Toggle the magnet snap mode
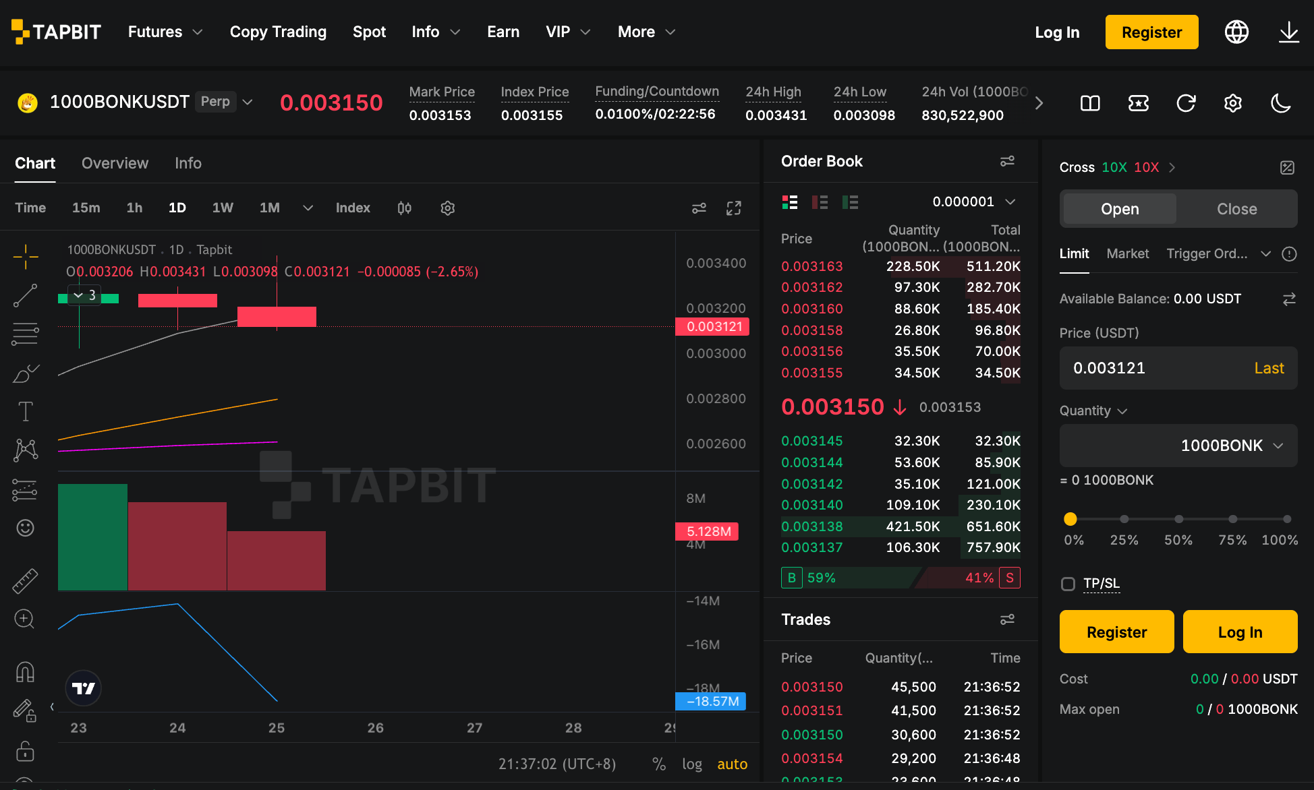The height and width of the screenshot is (790, 1314). 26,672
